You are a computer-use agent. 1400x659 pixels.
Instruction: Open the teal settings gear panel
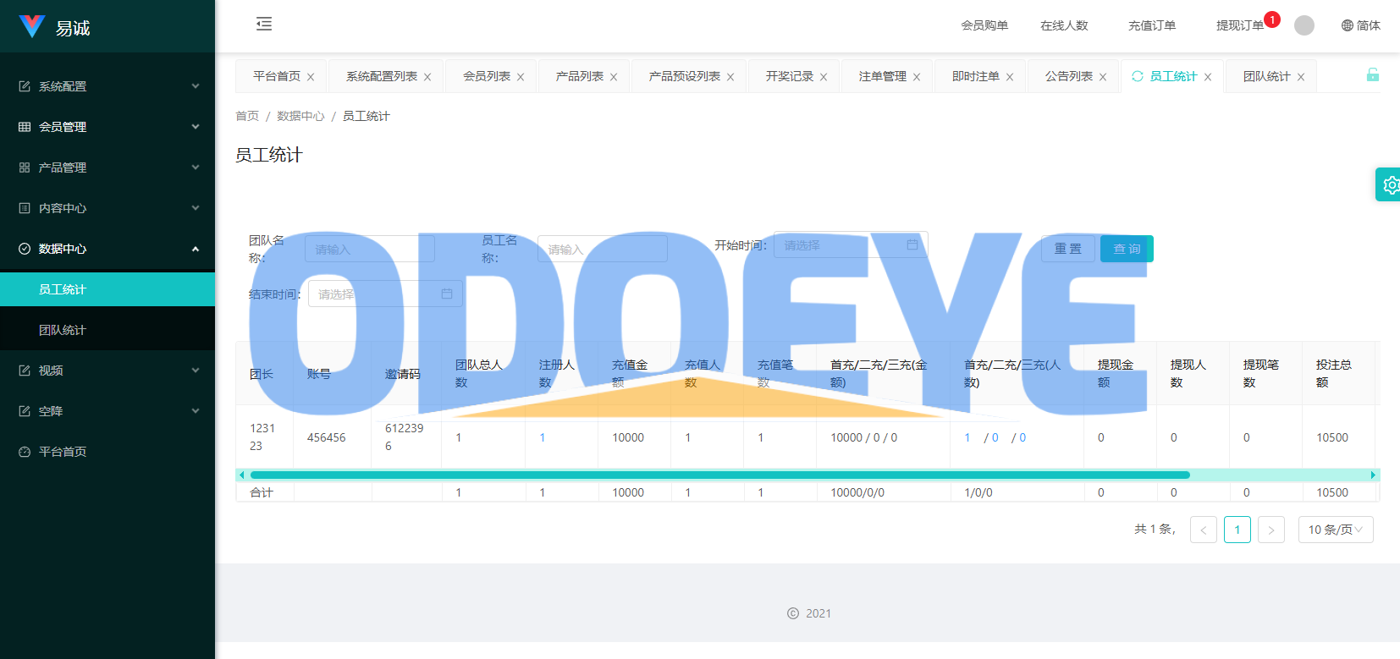click(x=1389, y=184)
